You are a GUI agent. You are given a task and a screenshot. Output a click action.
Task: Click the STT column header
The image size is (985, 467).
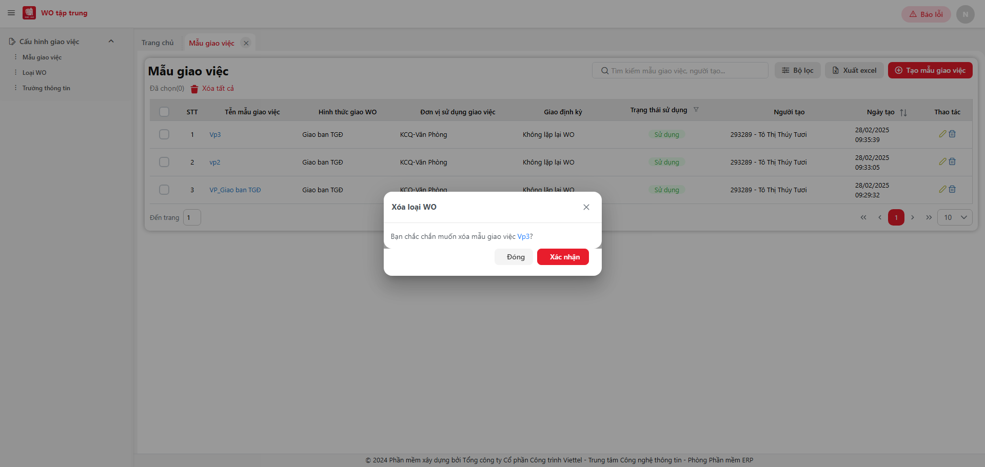coord(192,112)
